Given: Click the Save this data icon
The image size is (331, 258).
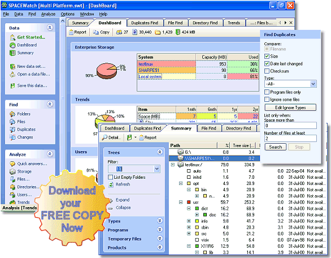Looking at the screenshot, I should point(12,85).
